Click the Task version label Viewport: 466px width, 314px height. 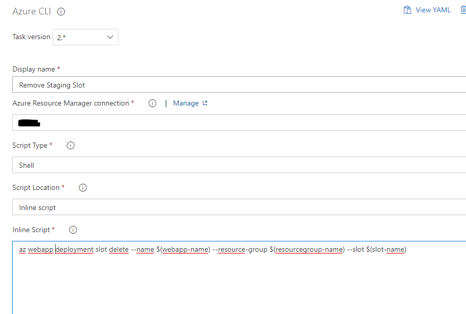tap(31, 37)
